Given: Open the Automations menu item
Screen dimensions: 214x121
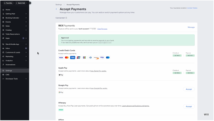Looking at the screenshot, I should [x=15, y=65].
